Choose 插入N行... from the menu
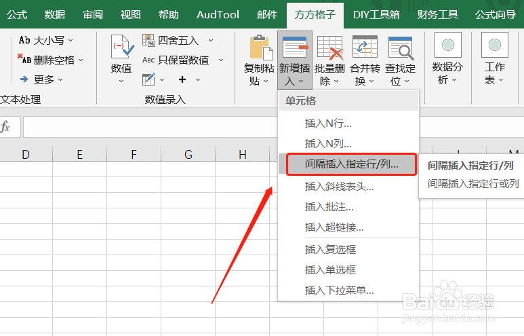The image size is (524, 336). click(348, 124)
